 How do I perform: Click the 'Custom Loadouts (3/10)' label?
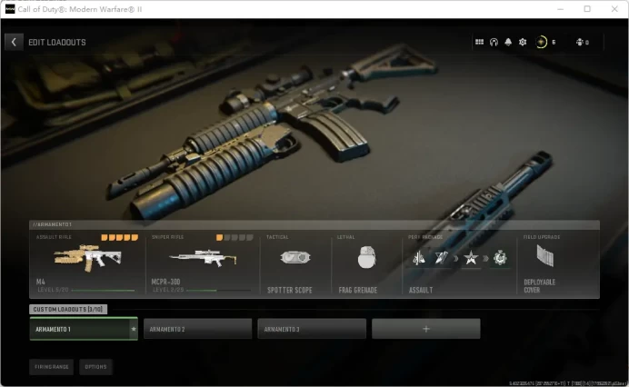68,309
